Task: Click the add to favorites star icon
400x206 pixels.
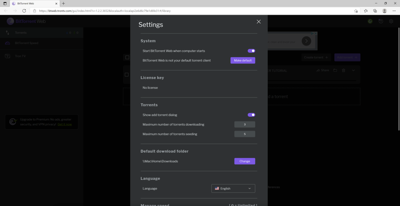Action: pos(356,11)
